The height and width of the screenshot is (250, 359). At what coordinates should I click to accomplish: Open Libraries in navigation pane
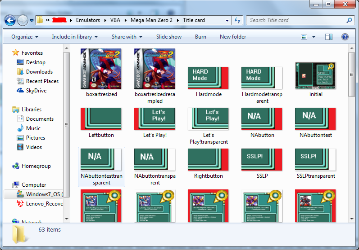pos(27,109)
